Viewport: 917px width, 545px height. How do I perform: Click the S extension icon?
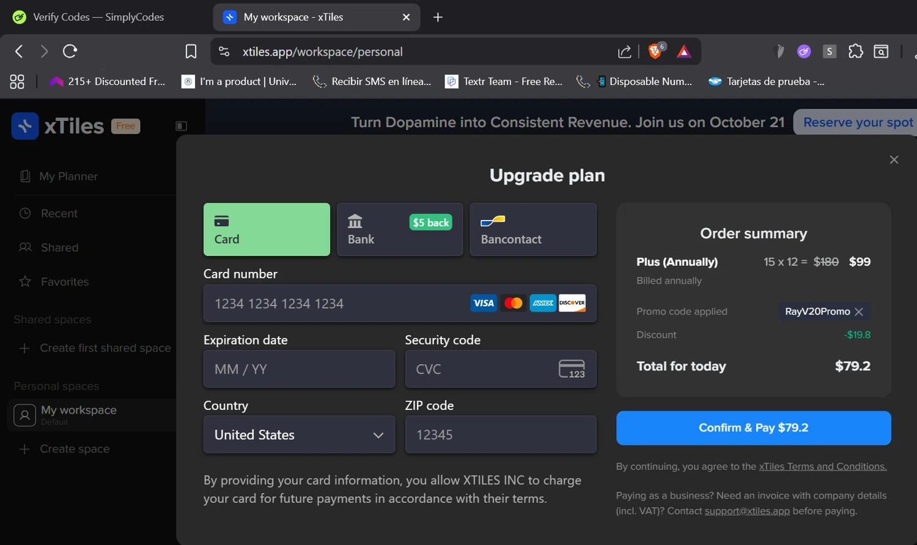(x=830, y=51)
